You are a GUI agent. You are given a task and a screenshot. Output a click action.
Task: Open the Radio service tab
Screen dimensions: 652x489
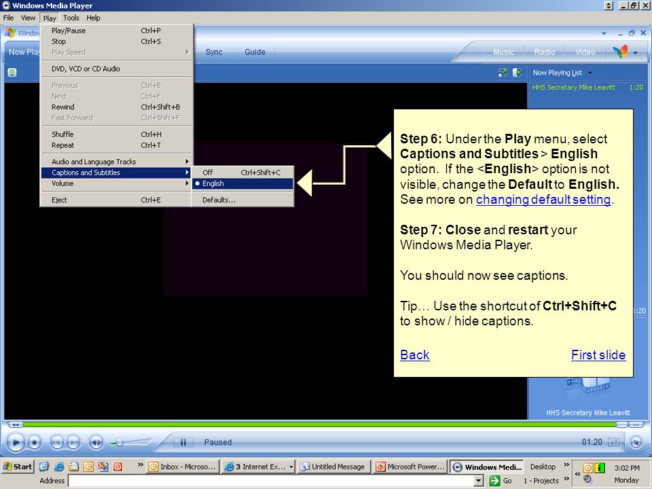544,52
